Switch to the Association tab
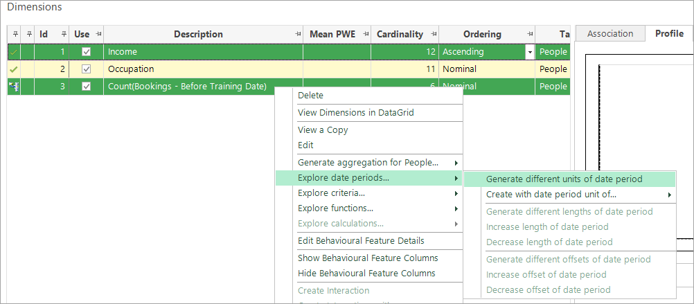 610,34
